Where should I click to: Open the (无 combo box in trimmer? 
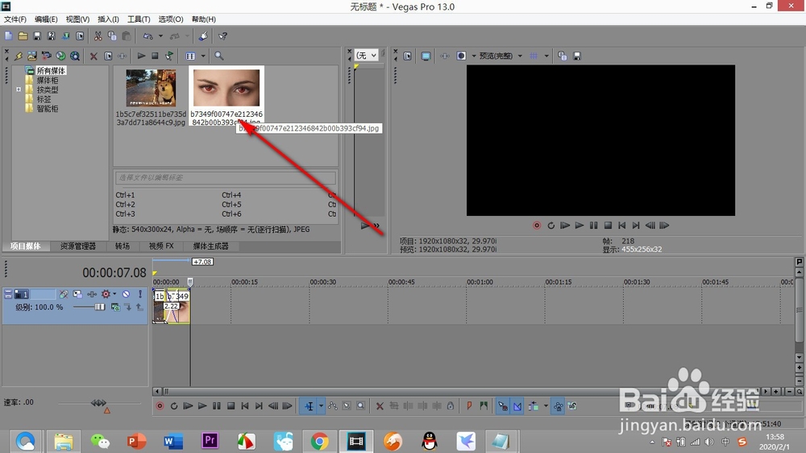367,55
